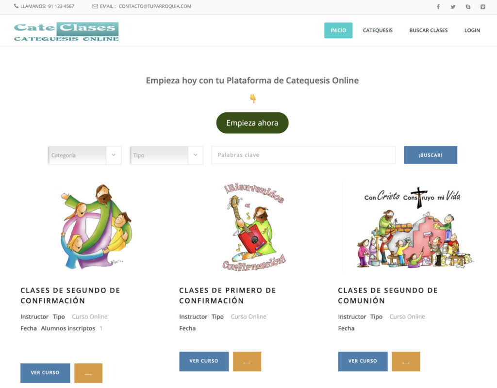Click the ¡Buscar! button

(x=431, y=155)
